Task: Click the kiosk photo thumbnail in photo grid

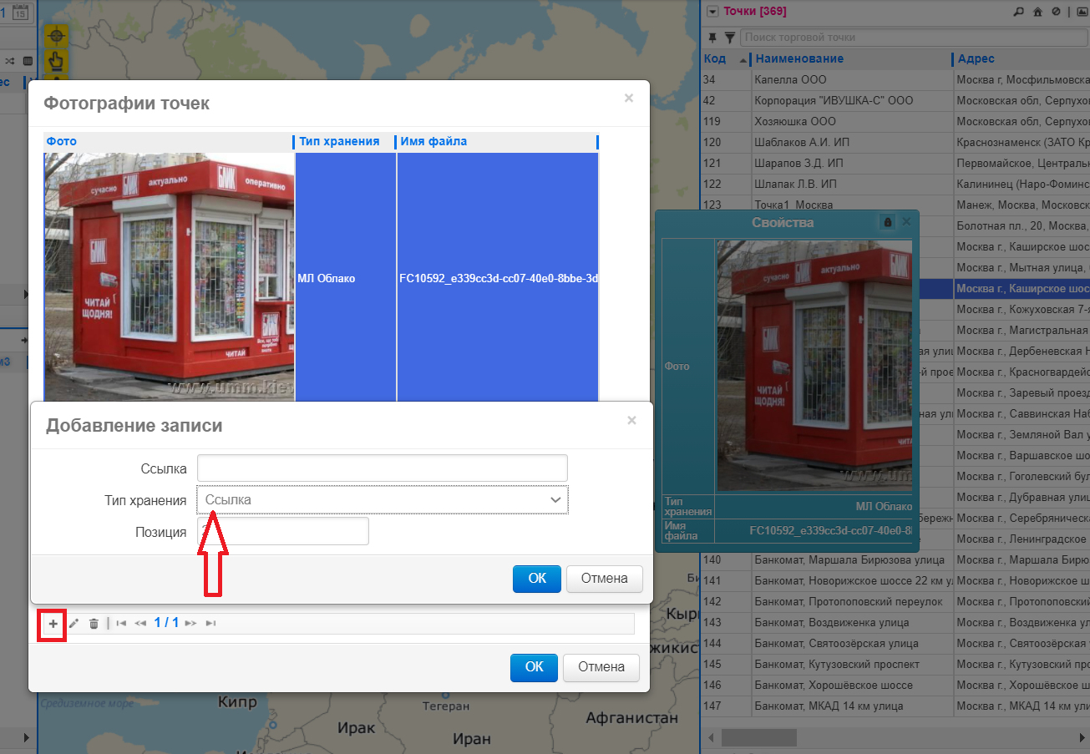Action: (170, 276)
